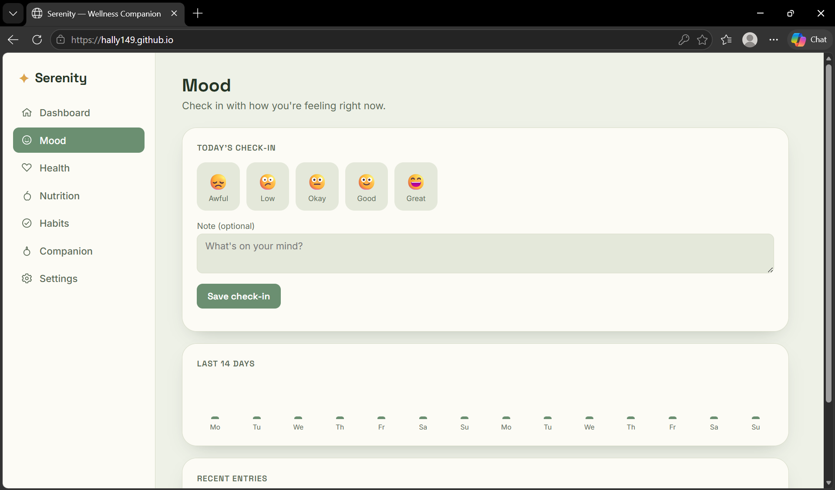Select the Nutrition apple icon
The width and height of the screenshot is (835, 490).
(x=27, y=196)
